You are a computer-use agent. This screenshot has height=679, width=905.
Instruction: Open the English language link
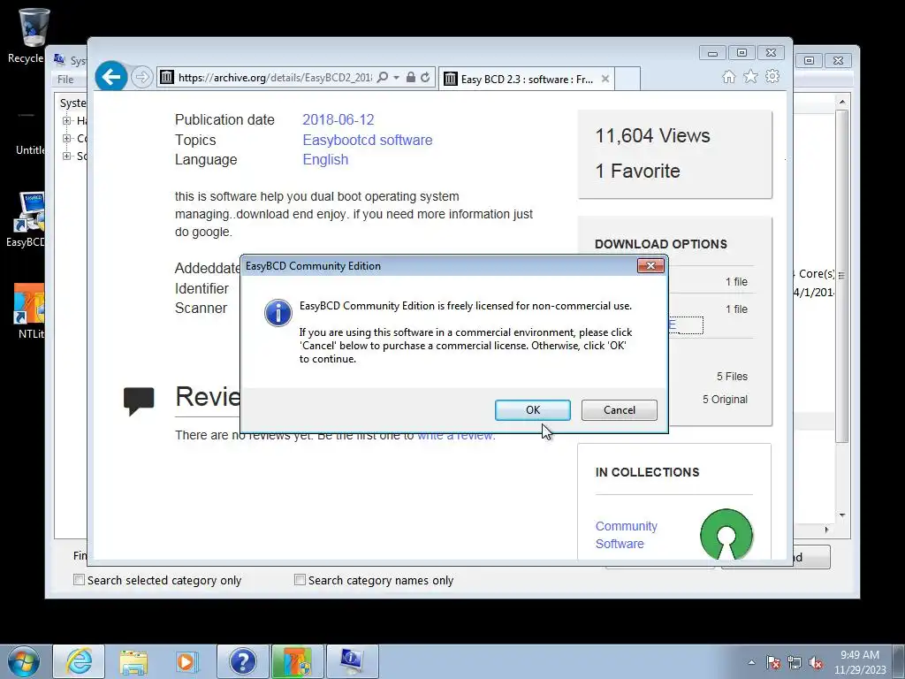325,159
